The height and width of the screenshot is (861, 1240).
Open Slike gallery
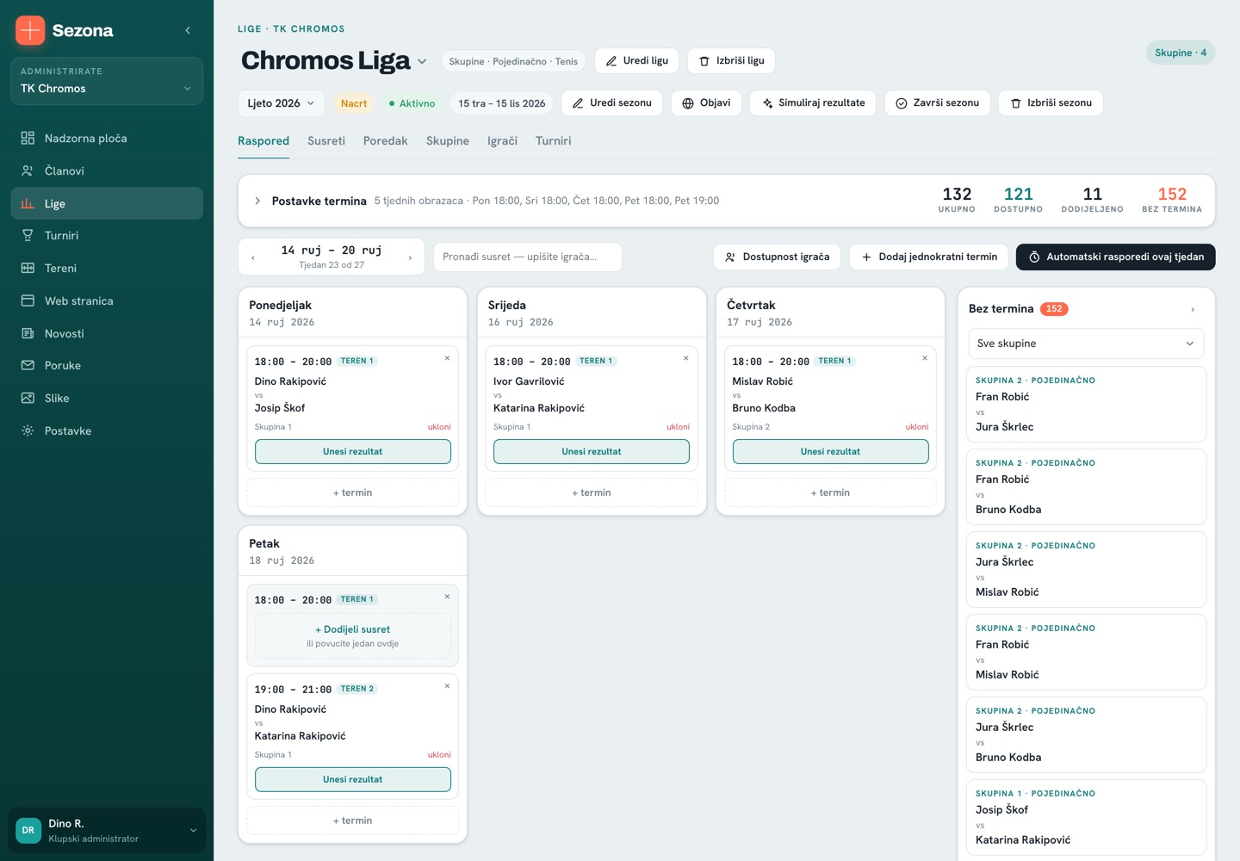[107, 399]
